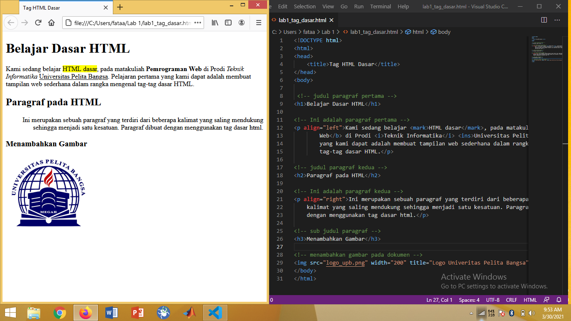Image resolution: width=571 pixels, height=321 pixels.
Task: Open the Firefox account icon
Action: (x=242, y=23)
